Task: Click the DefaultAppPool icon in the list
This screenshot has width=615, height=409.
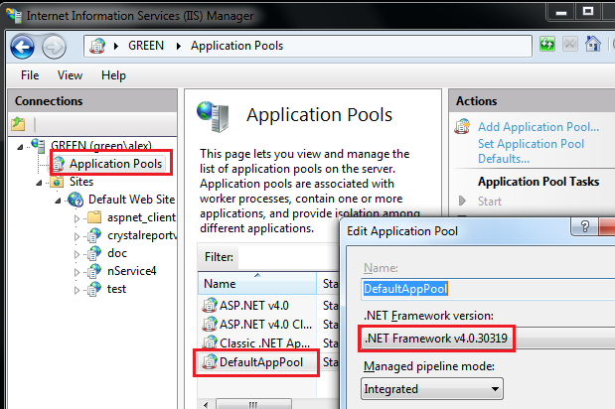Action: tap(209, 363)
